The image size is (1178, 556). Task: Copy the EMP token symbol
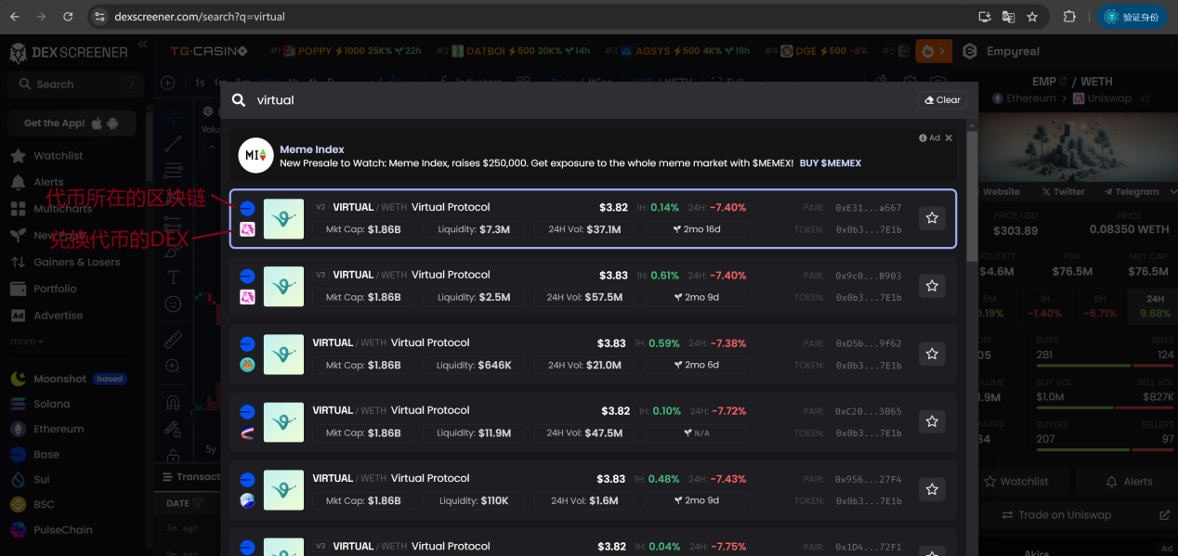(x=1063, y=82)
